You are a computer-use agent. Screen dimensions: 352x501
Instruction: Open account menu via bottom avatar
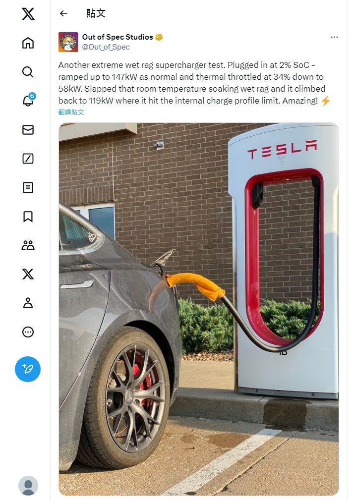(28, 486)
